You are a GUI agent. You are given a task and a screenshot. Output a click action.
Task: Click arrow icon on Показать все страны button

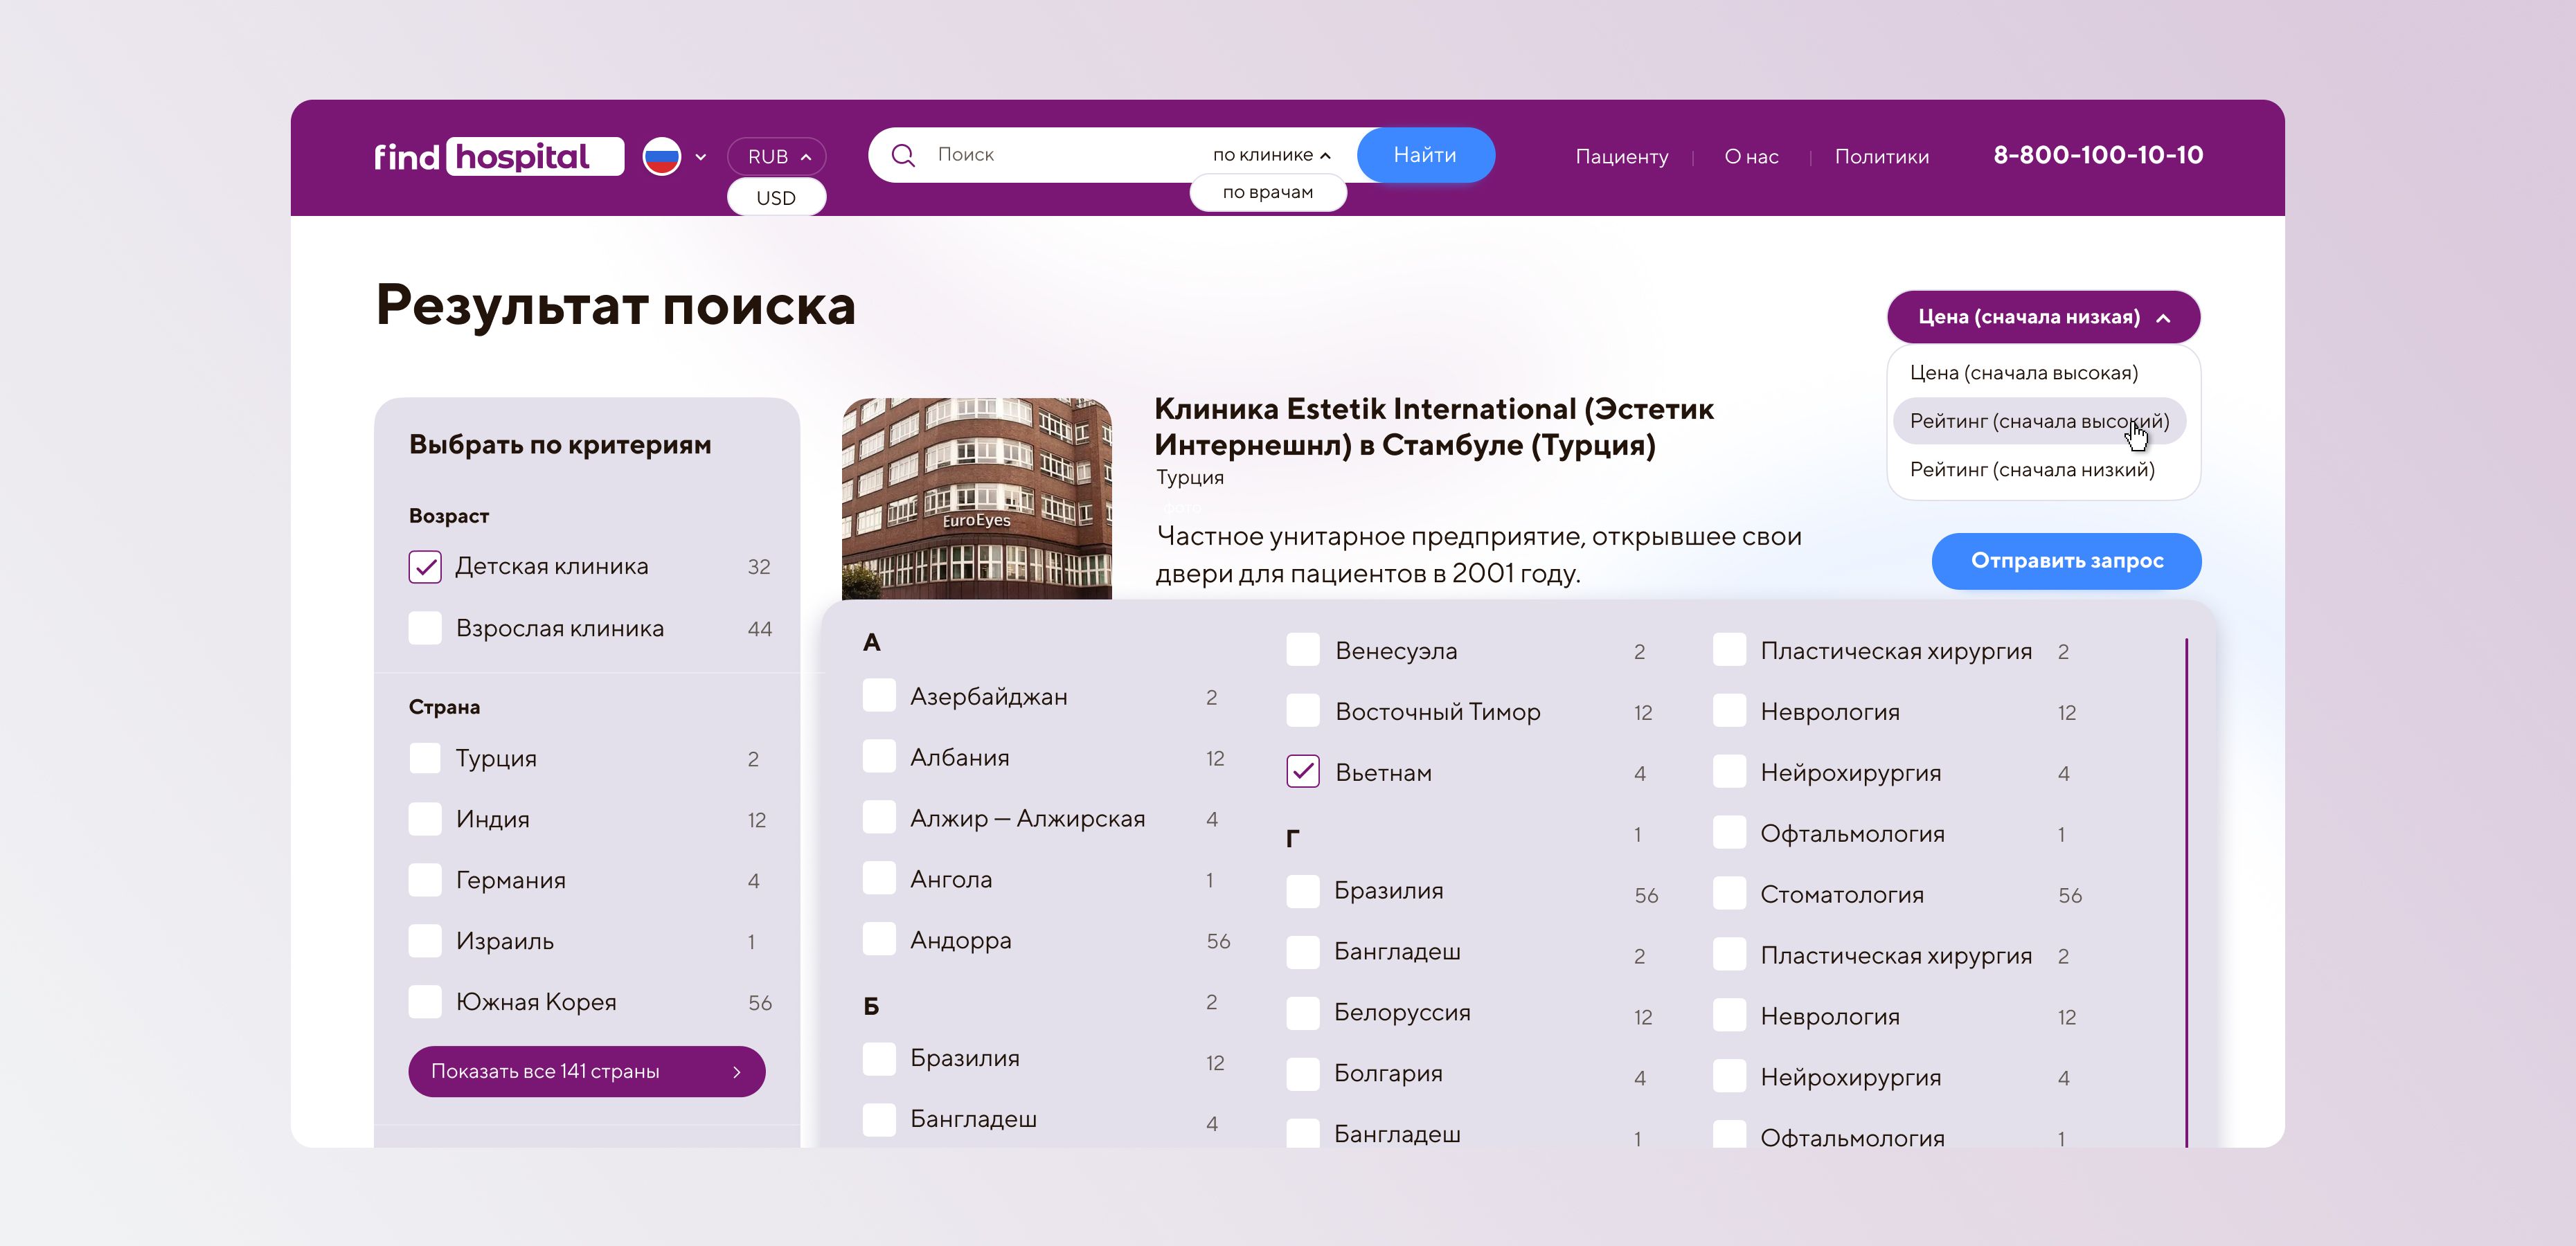coord(737,1072)
